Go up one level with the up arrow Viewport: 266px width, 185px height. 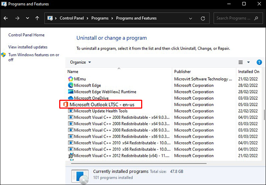pyautogui.click(x=37, y=18)
